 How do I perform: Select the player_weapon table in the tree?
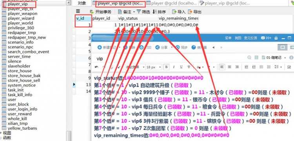(22, 13)
